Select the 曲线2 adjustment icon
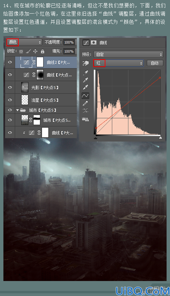170x296 pixels. (x=27, y=62)
